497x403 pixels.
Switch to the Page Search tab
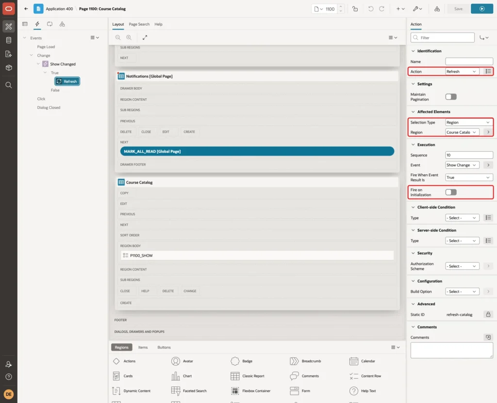click(139, 24)
